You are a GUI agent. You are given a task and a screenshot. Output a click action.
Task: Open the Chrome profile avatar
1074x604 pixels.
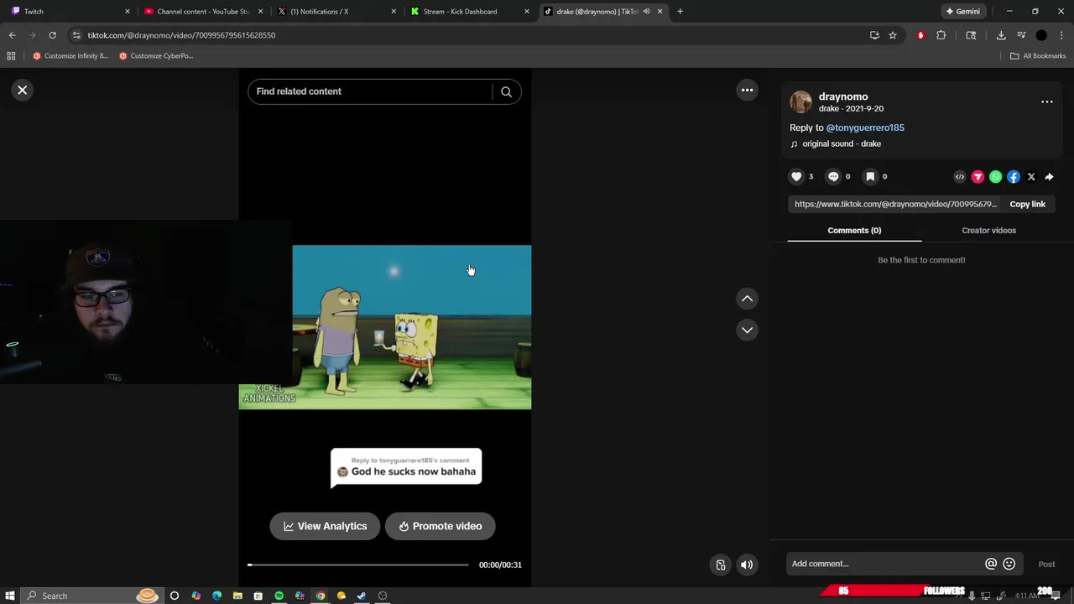pos(1041,35)
